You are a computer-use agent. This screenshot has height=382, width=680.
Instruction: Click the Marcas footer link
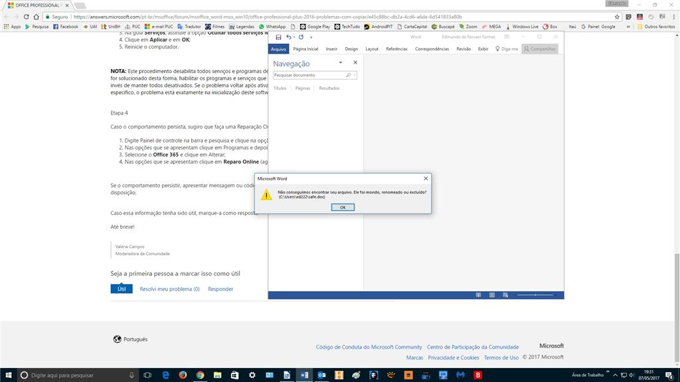tap(414, 357)
